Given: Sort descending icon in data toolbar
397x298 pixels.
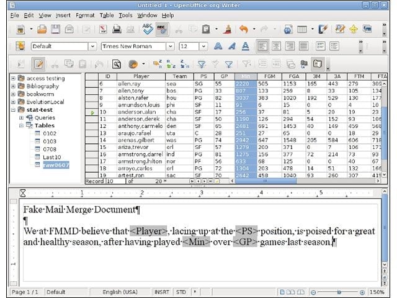Looking at the screenshot, I should 185,64.
